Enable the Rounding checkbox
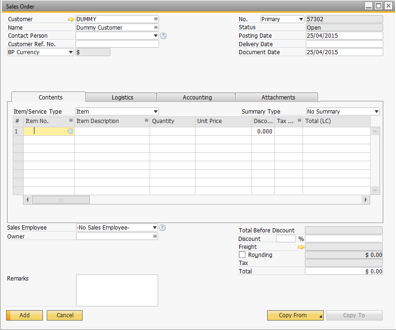This screenshot has height=330, width=396. pos(242,255)
